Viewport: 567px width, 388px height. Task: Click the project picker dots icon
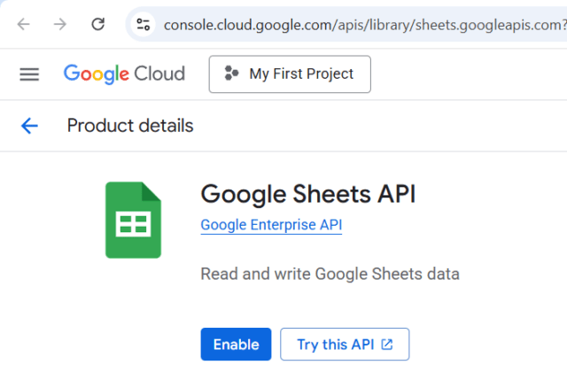point(232,74)
